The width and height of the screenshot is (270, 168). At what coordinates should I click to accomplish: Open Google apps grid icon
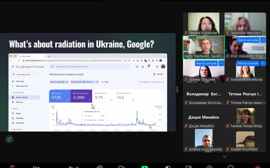157,67
